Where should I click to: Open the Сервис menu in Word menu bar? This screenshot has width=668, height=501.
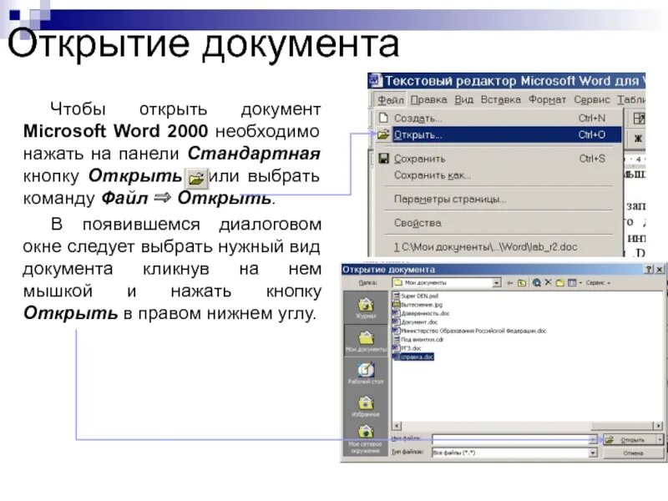click(x=592, y=99)
